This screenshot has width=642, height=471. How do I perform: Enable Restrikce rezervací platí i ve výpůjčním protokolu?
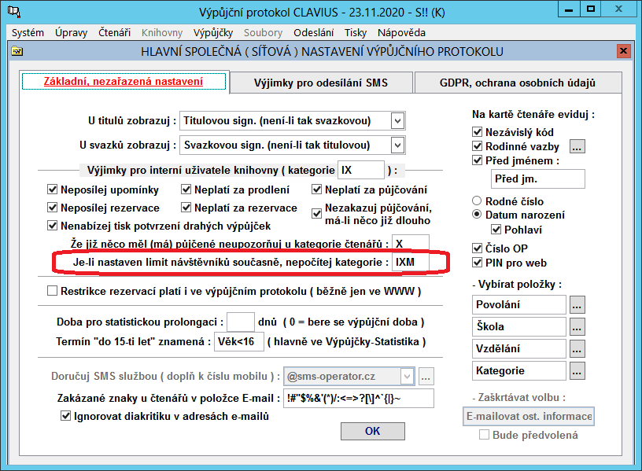coord(52,291)
